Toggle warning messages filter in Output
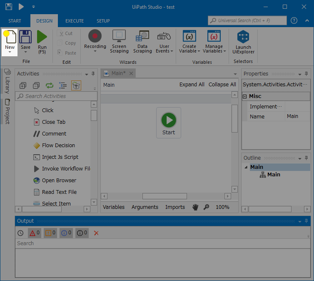This screenshot has height=281, width=314. (x=50, y=233)
